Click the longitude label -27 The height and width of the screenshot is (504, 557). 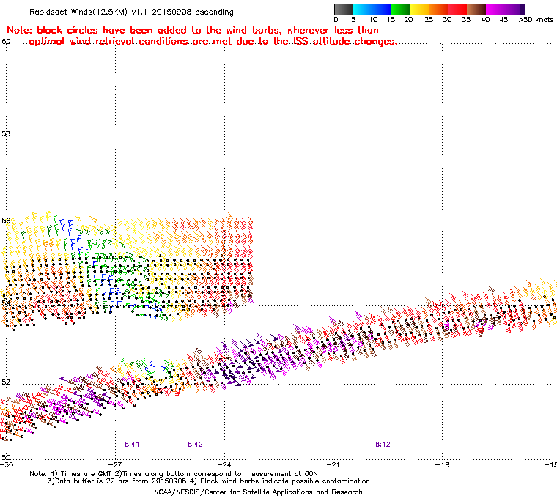[x=115, y=464]
